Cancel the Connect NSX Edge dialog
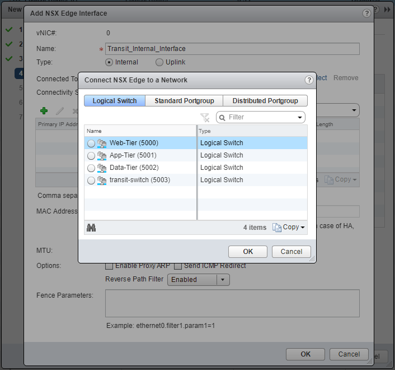The height and width of the screenshot is (370, 395). point(291,252)
